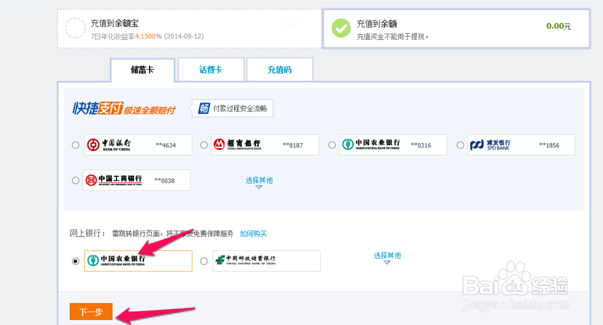Click the 快捷支付 logo
Image resolution: width=603 pixels, height=325 pixels.
[98, 108]
